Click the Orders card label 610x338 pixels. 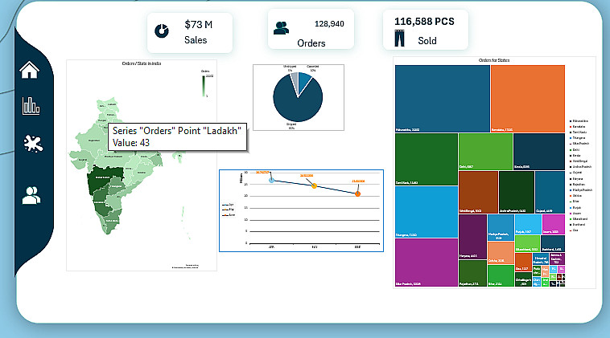tap(311, 43)
